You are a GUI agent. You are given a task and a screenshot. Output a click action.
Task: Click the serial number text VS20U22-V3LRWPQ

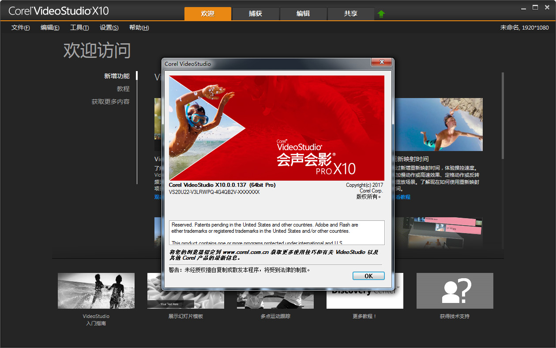pos(214,192)
